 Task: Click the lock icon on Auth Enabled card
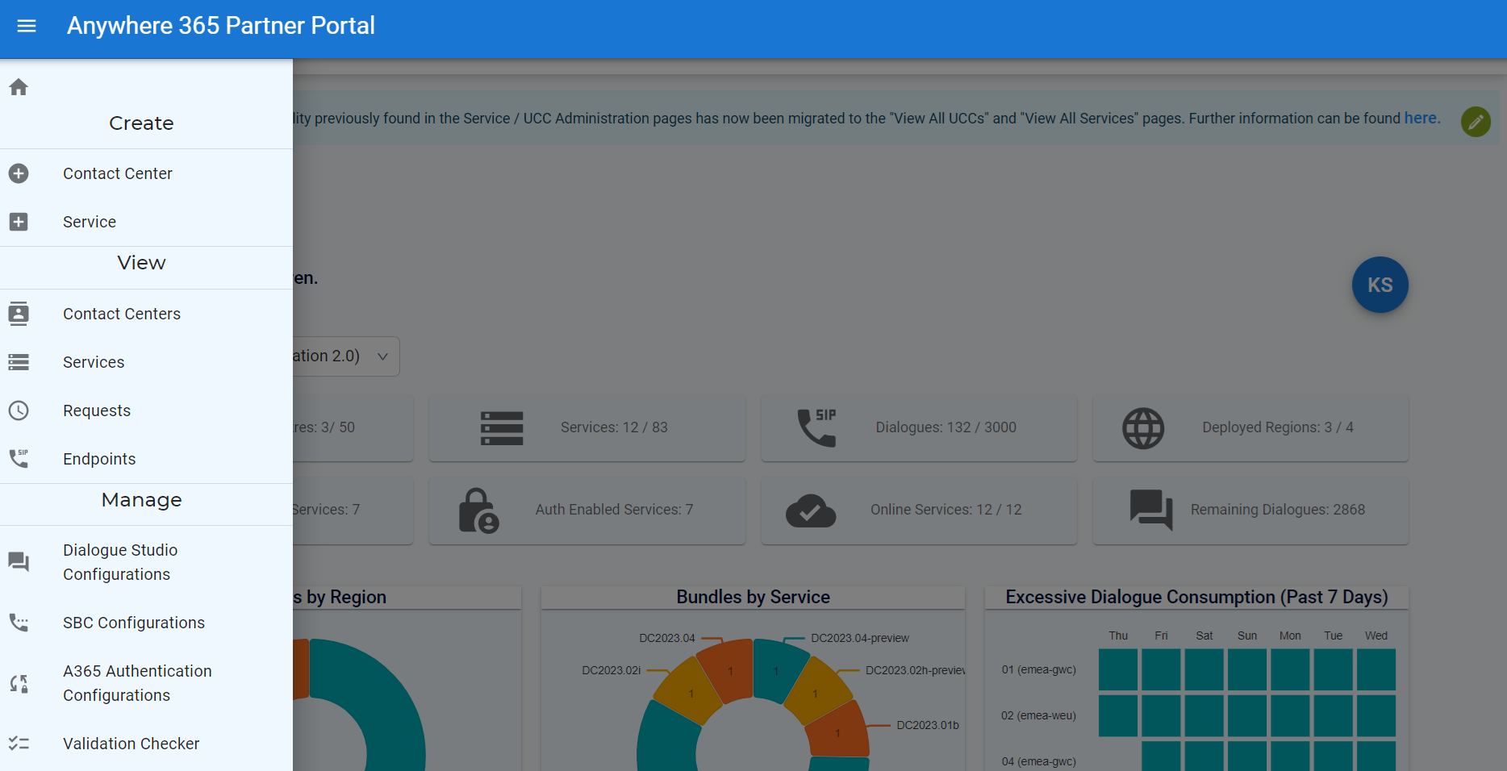pos(478,511)
